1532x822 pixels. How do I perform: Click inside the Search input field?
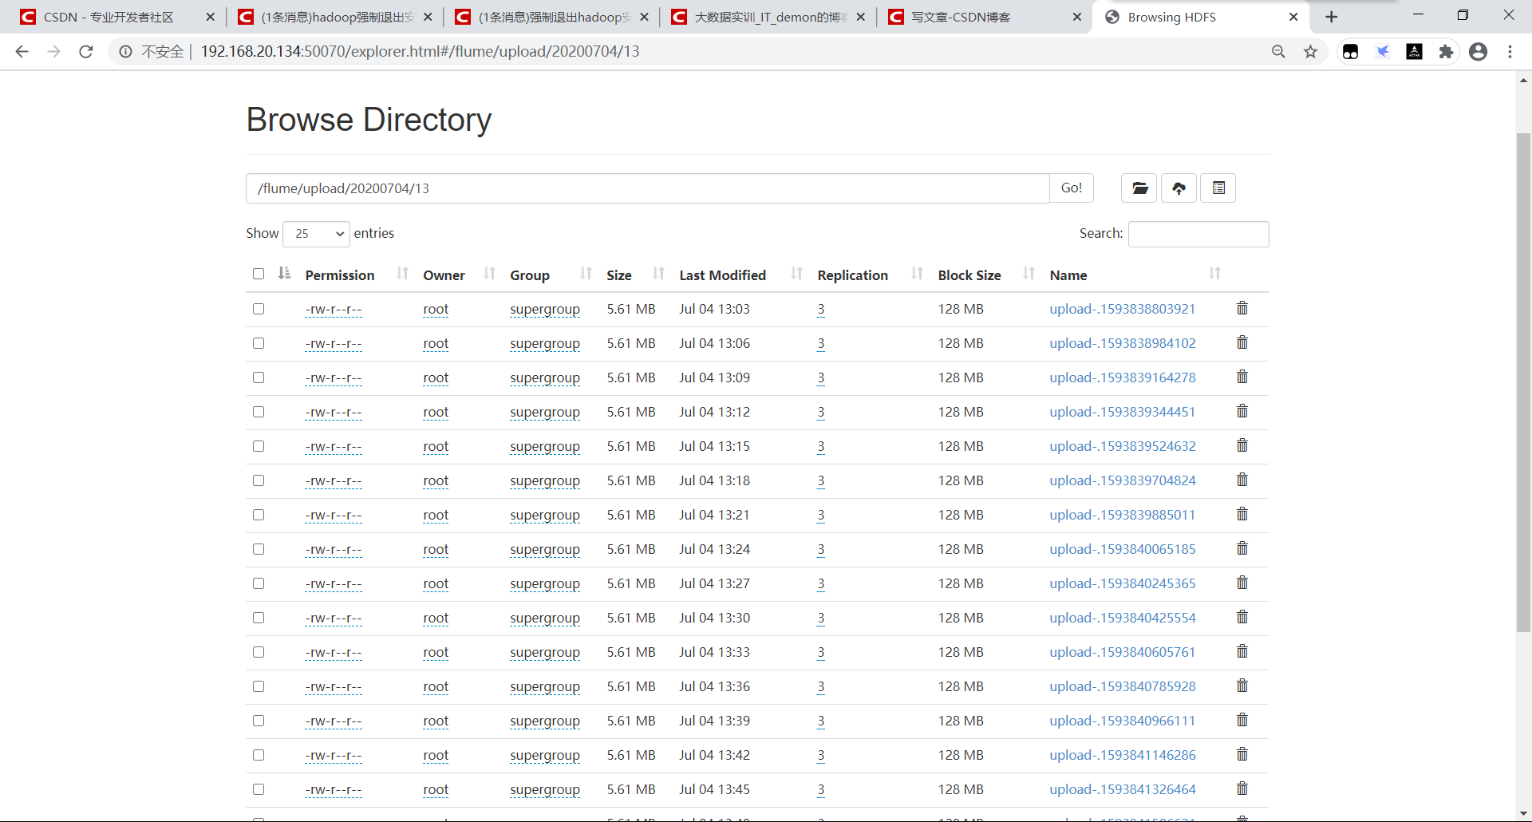click(1198, 233)
